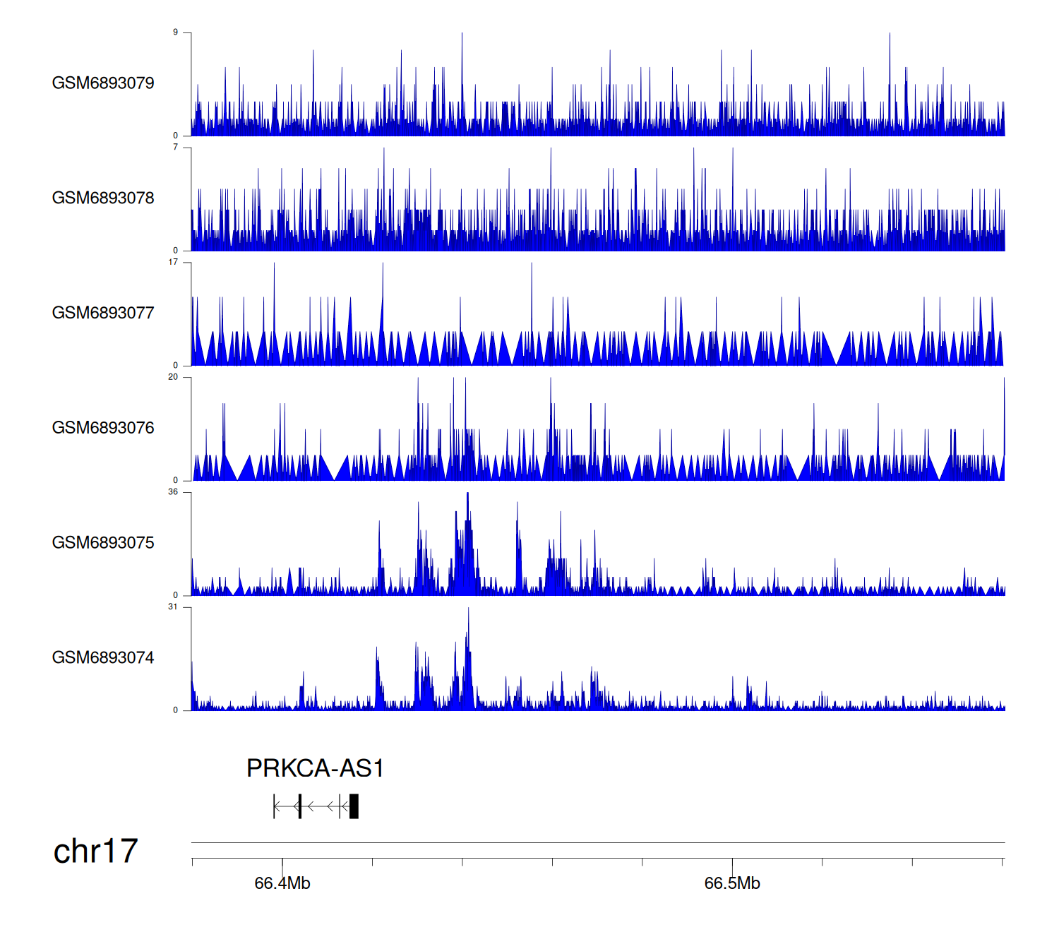Click the PRKCA-AS1 gene name

(315, 768)
